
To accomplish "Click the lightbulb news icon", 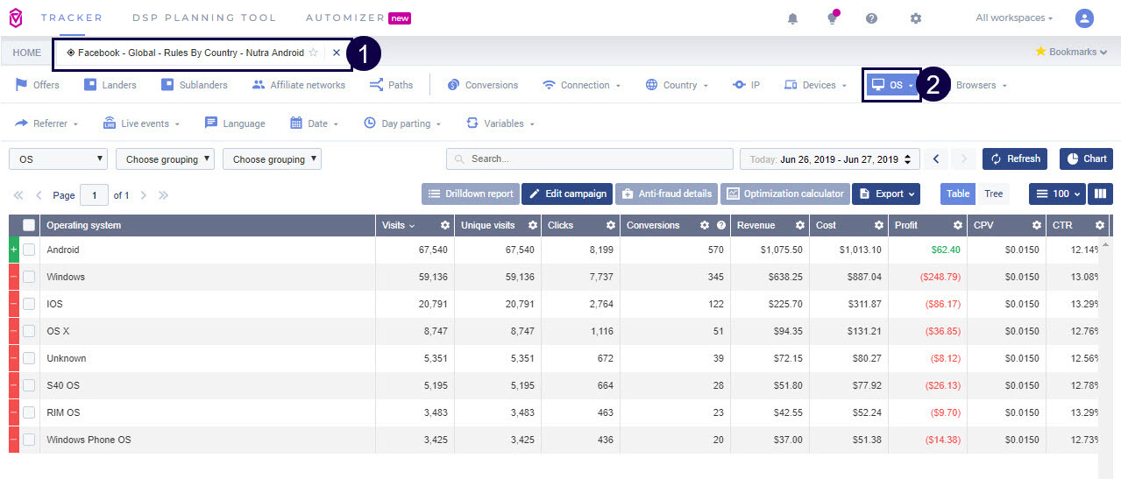I will pyautogui.click(x=832, y=18).
